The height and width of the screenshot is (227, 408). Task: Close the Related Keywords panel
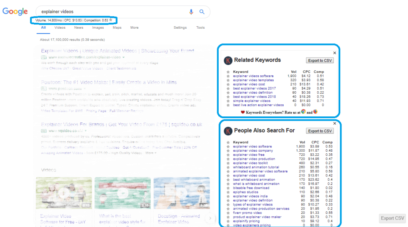tap(335, 53)
